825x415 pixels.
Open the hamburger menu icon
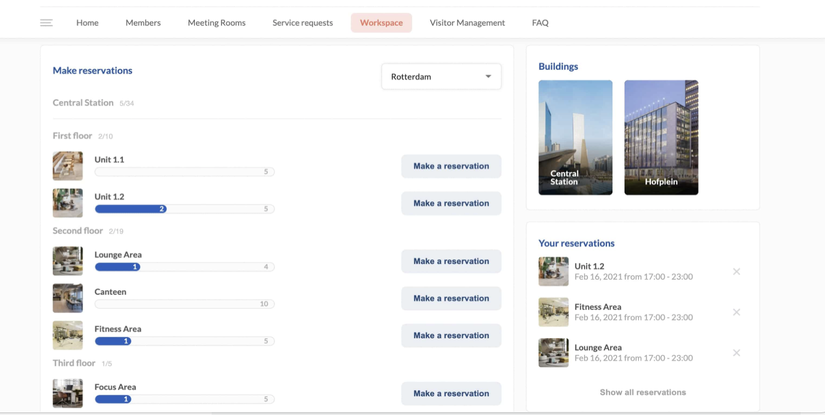point(47,23)
